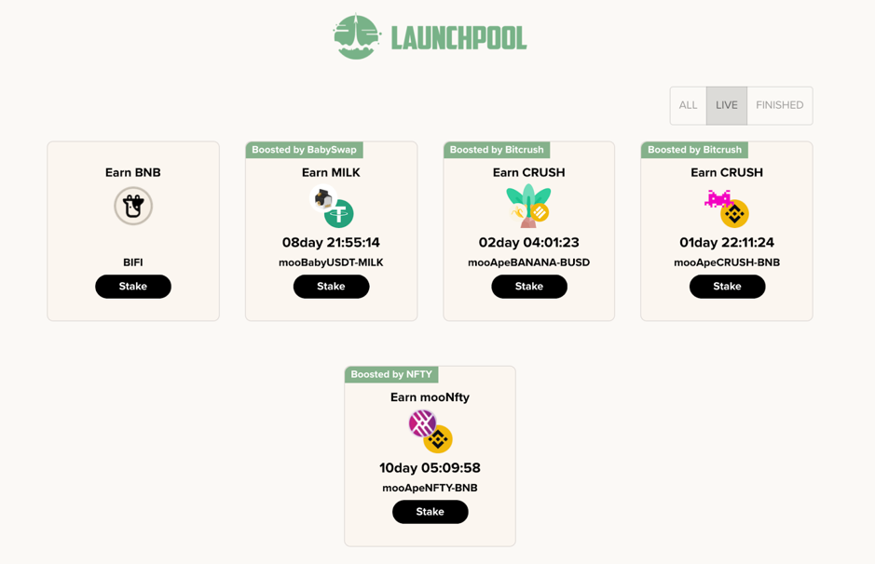This screenshot has height=564, width=875.
Task: Stake in the mooApeBANANA-BUSD pool
Action: (x=529, y=287)
